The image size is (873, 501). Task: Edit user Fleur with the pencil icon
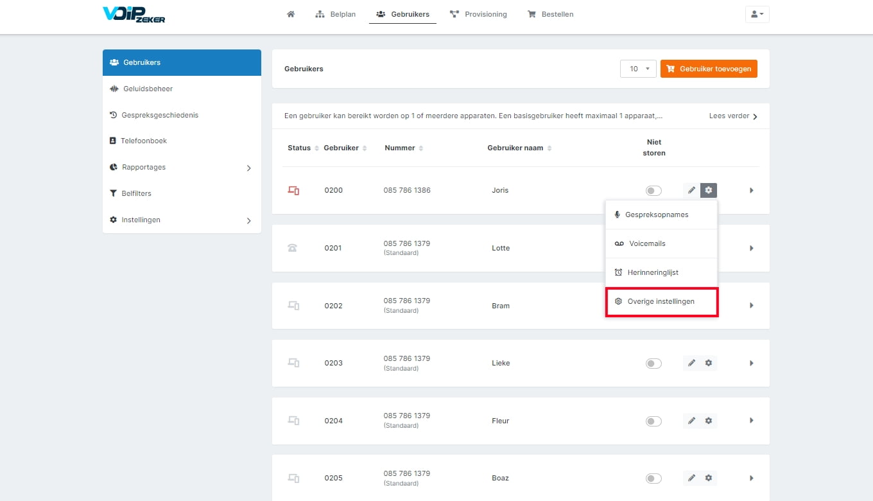click(x=691, y=421)
